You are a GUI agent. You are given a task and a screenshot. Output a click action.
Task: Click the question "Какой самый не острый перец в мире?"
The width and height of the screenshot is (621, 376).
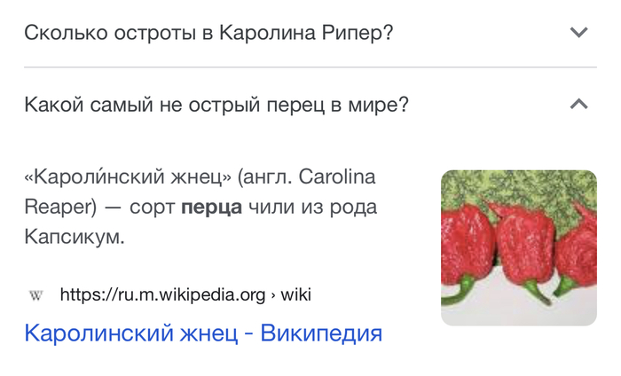[216, 105]
